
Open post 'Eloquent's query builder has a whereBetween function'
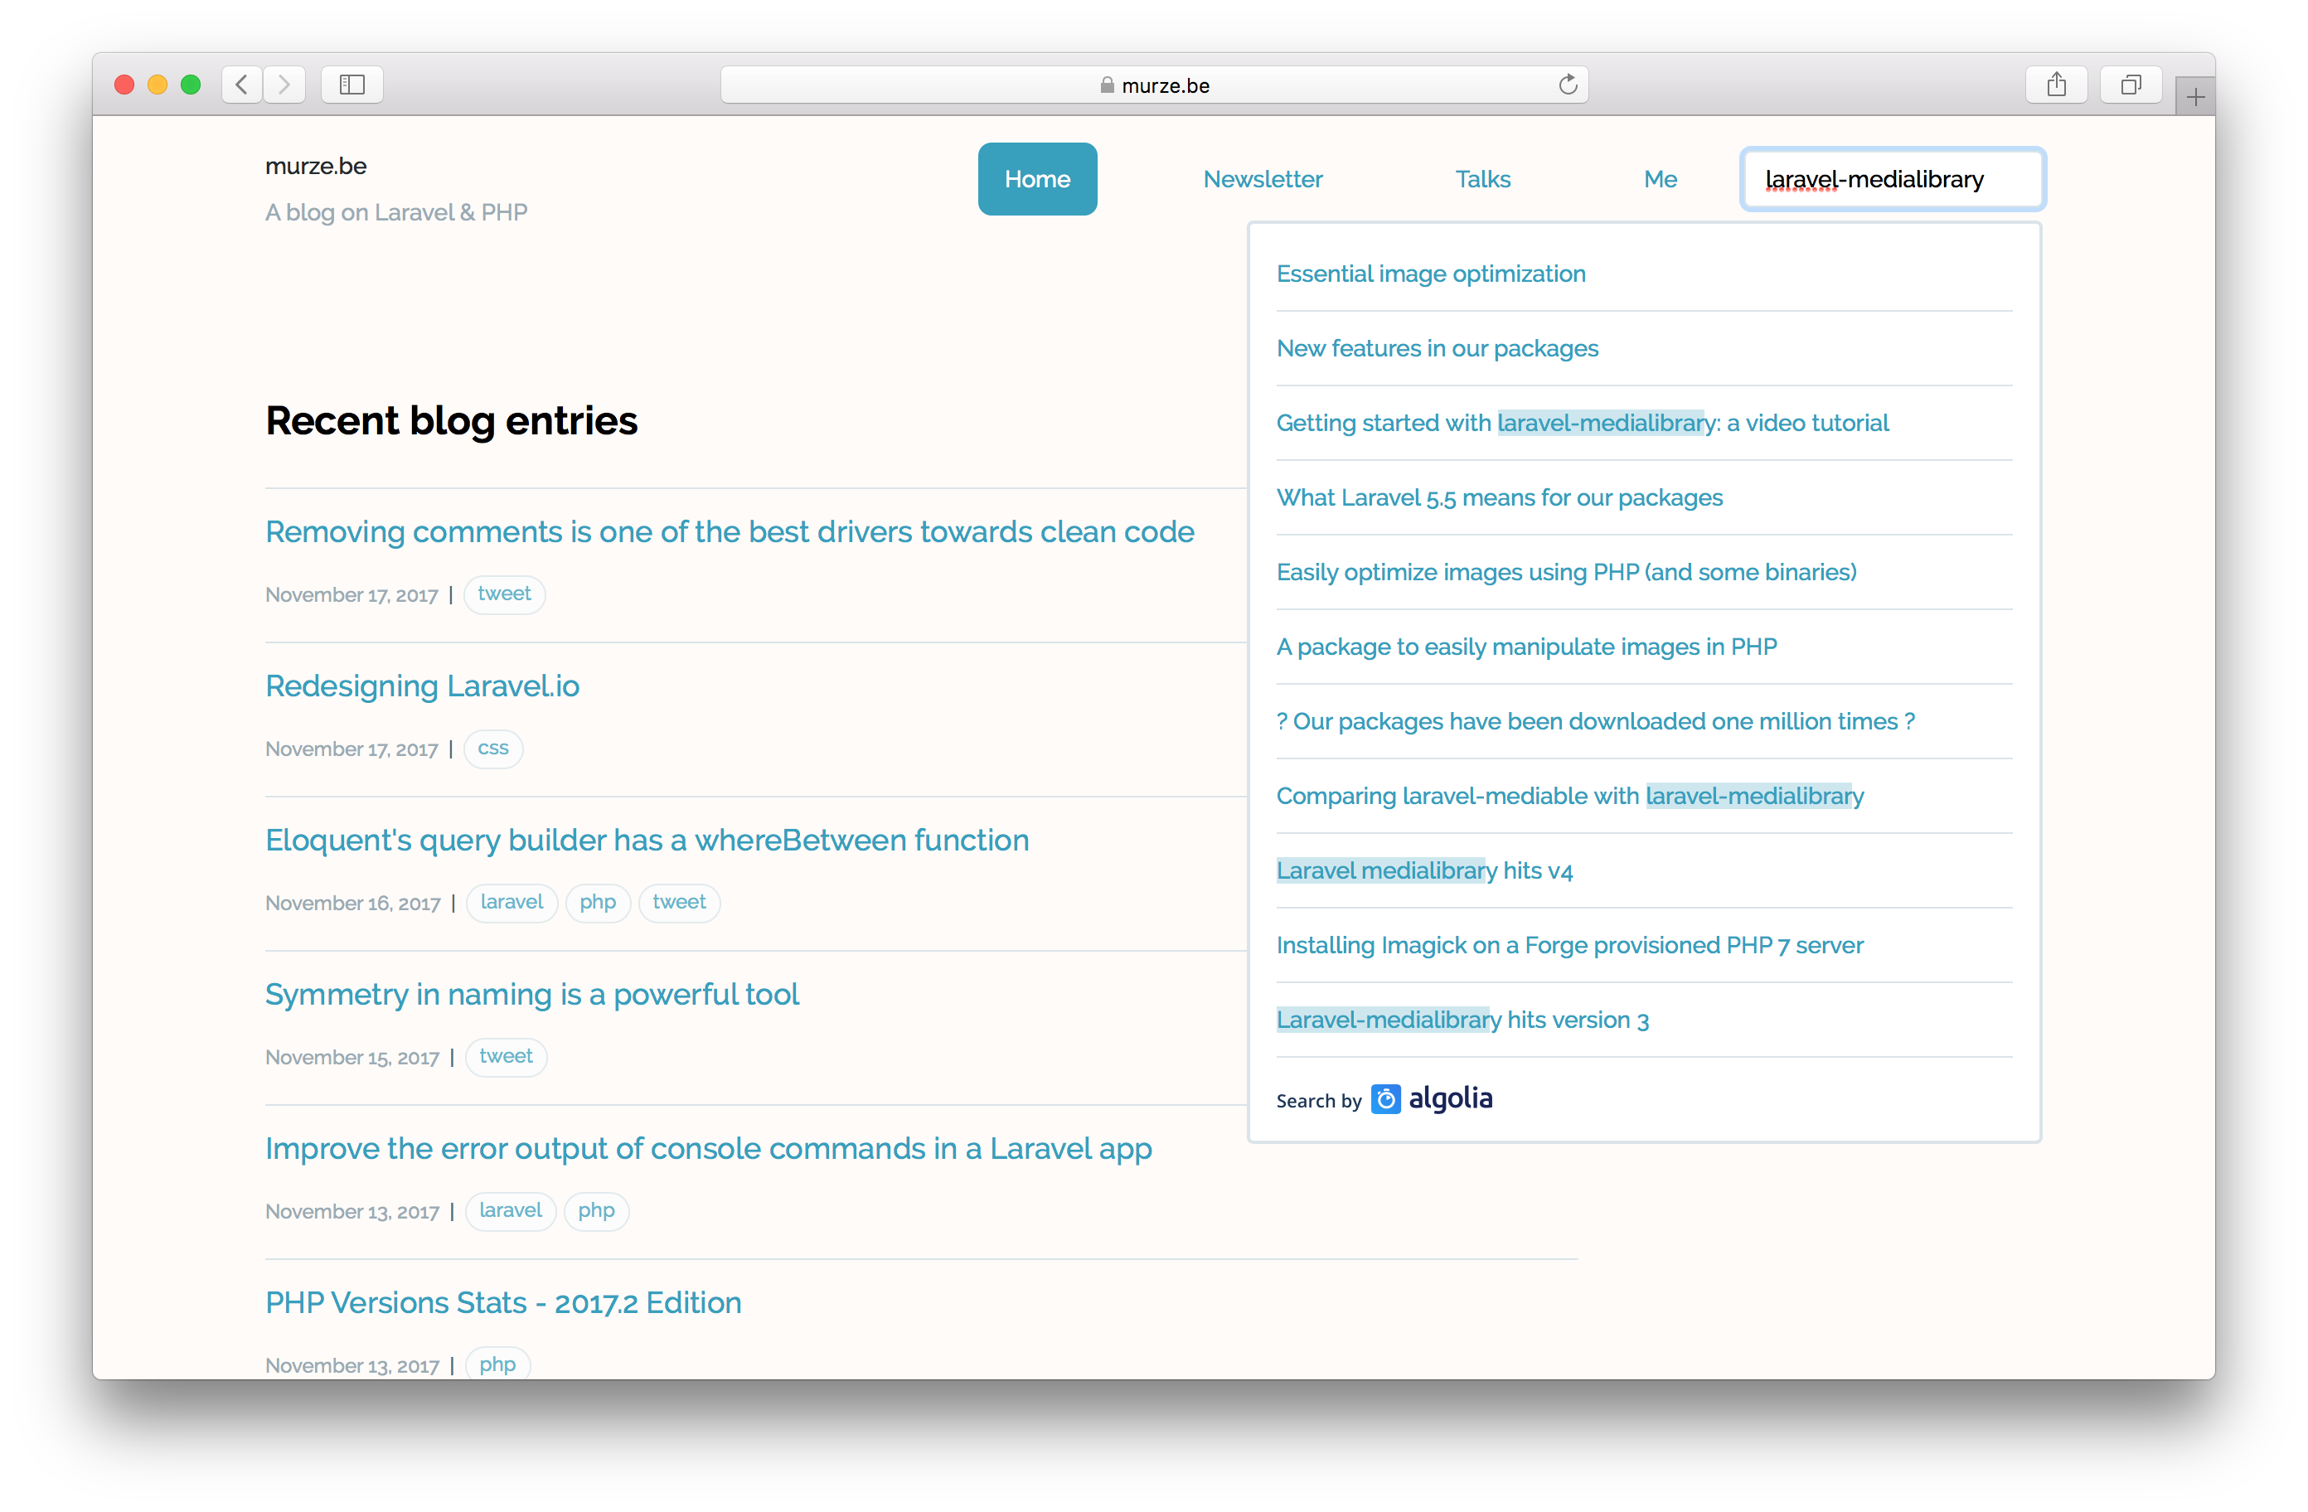click(x=647, y=840)
